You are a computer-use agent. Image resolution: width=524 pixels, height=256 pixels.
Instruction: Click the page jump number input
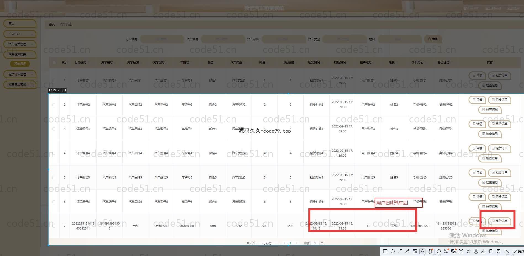click(x=315, y=243)
